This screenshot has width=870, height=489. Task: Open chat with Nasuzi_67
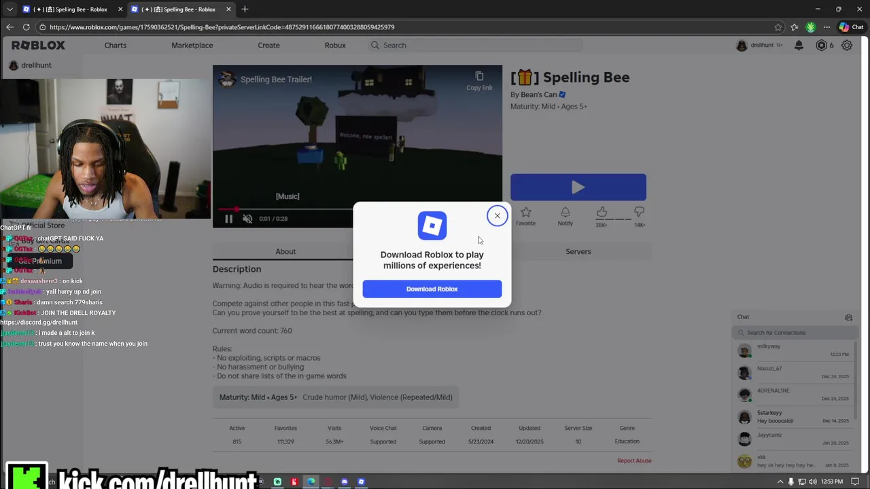coord(794,372)
